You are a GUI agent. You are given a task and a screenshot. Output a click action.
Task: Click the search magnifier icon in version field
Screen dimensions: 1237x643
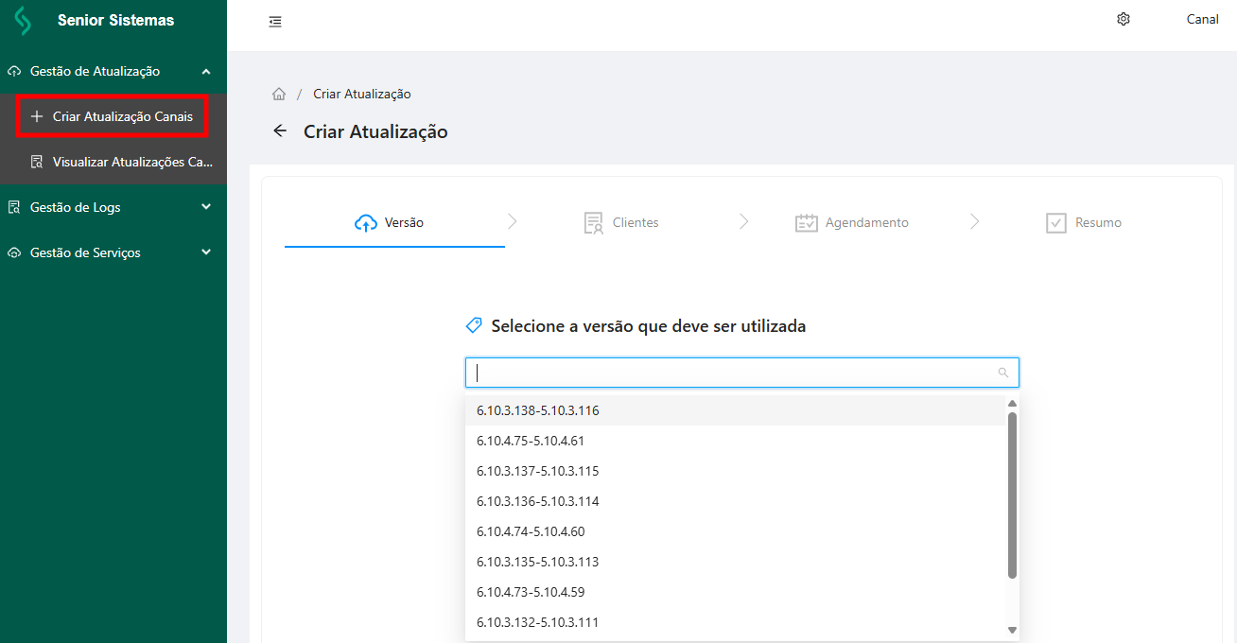tap(1003, 373)
